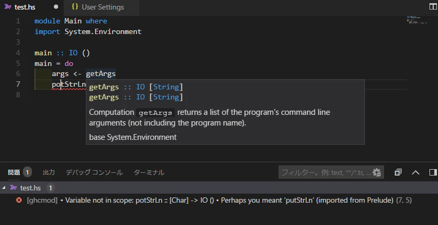Toggle panel position with the sidebar icon
Screen dimensions: 438x225
click(x=433, y=172)
